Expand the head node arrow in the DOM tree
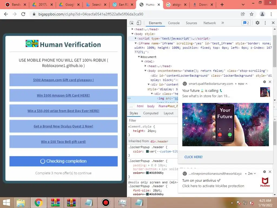Viewport: 277px width, 208px height. 132,29
